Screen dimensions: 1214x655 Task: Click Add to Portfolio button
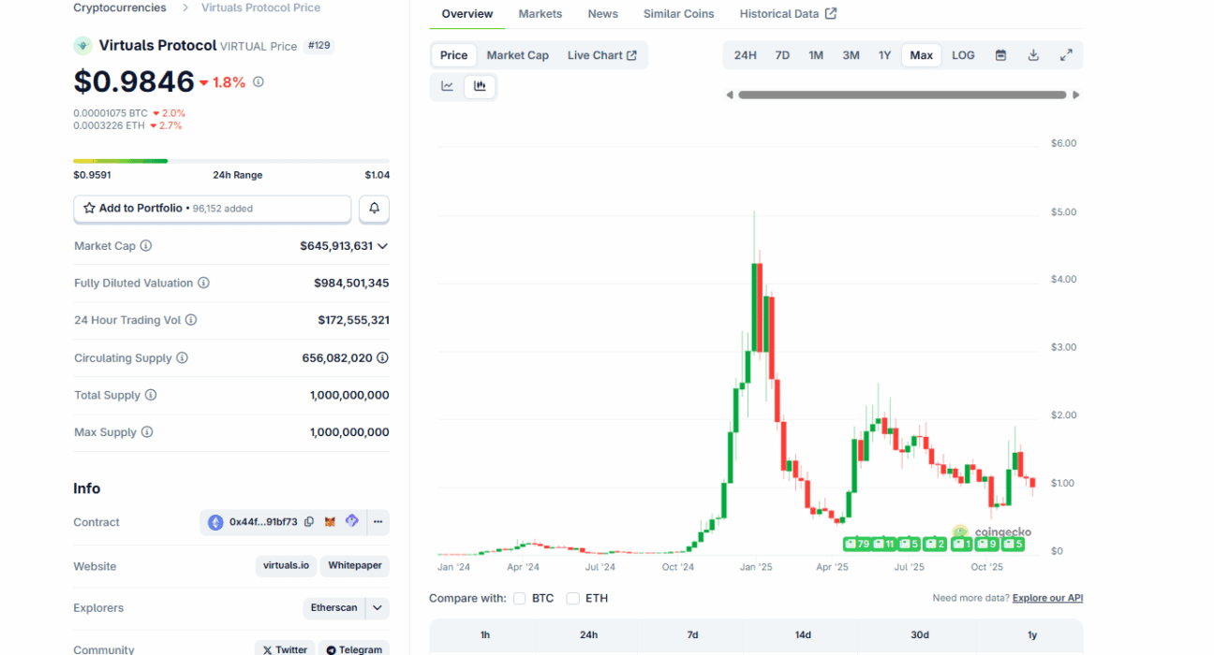point(213,209)
